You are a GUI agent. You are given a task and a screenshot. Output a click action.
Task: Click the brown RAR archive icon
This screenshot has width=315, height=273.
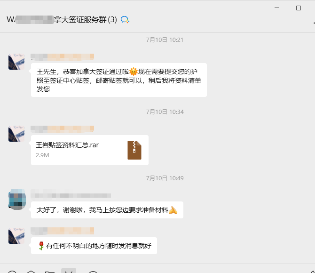click(x=134, y=150)
